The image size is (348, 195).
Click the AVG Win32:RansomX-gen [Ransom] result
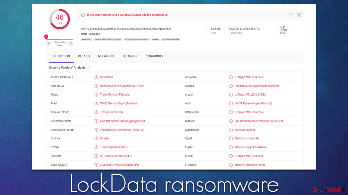point(253,103)
